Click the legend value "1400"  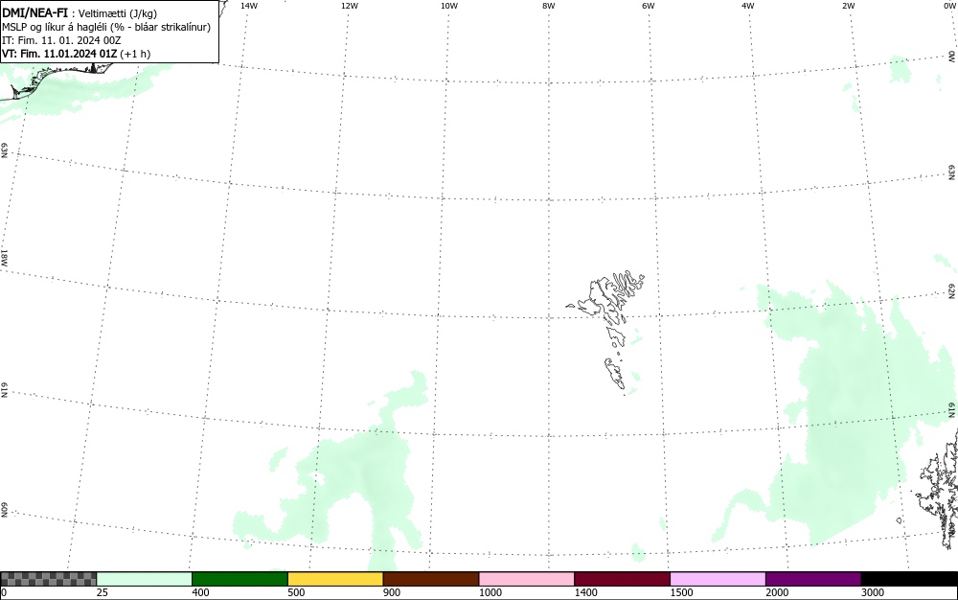586,592
